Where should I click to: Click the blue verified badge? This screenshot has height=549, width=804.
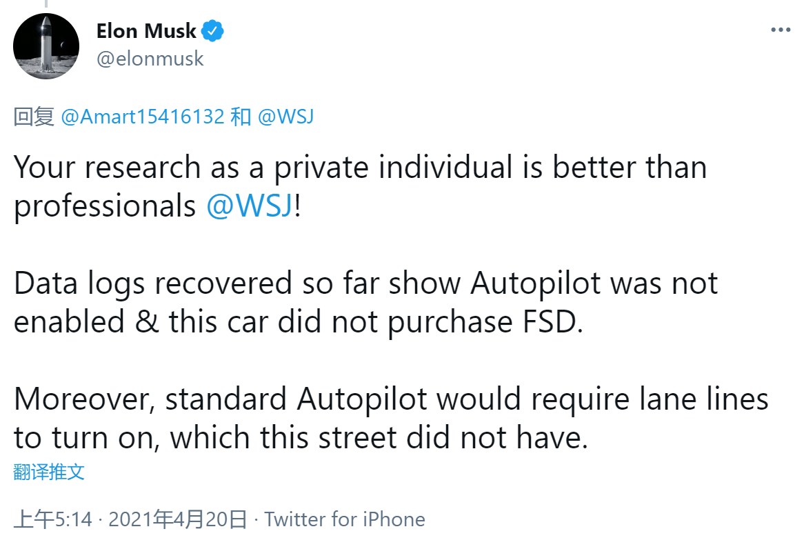tap(212, 30)
